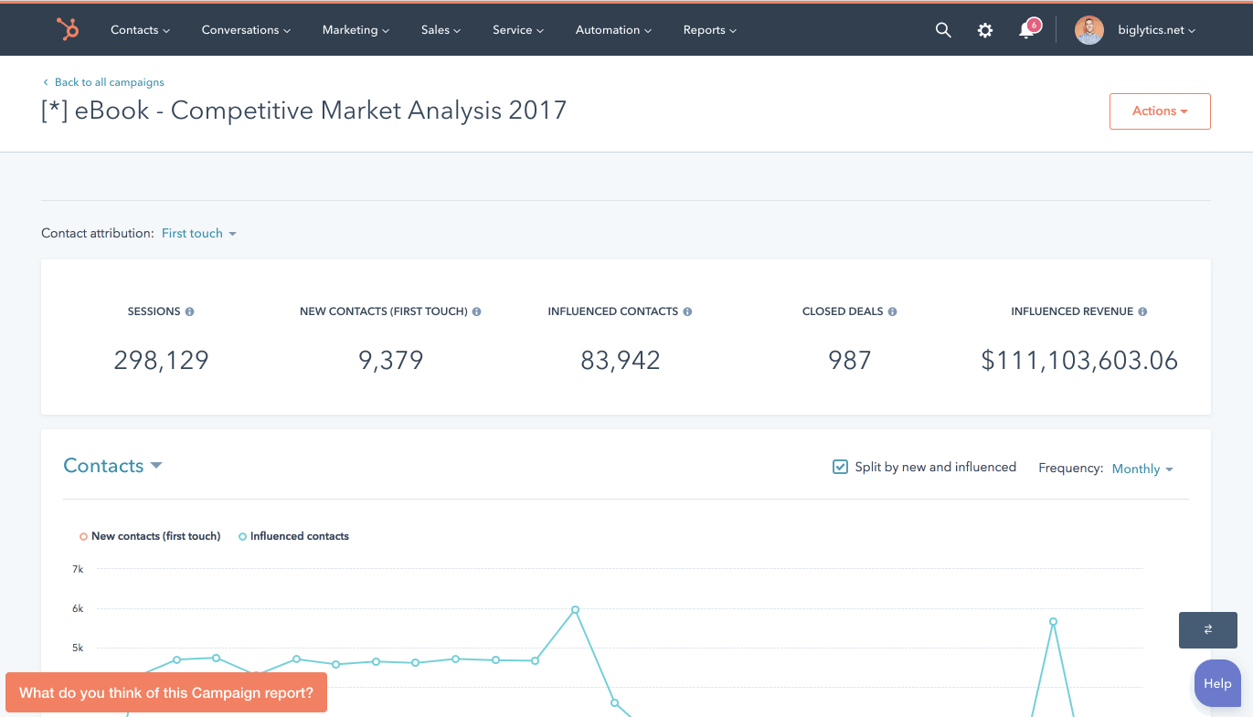Toggle New contacts (first touch) legend series
This screenshot has width=1253, height=717.
pyautogui.click(x=151, y=536)
